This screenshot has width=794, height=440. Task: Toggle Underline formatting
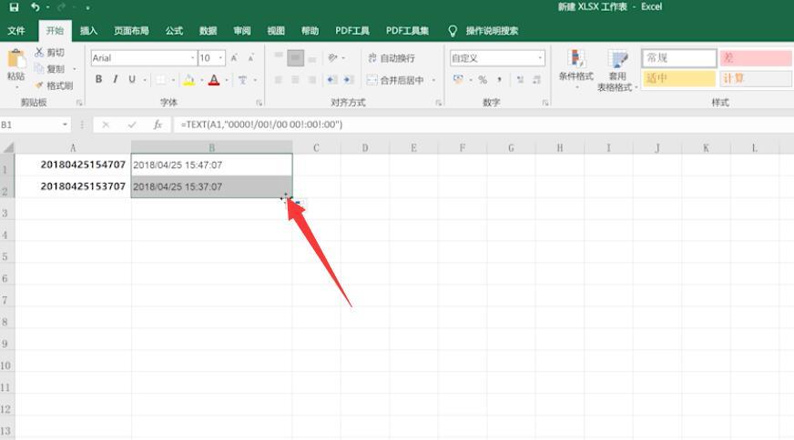(x=132, y=79)
